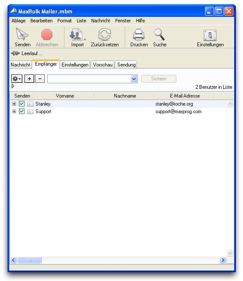243x281 pixels.
Task: Click the red Abbrechen stop icon
Action: coord(47,34)
